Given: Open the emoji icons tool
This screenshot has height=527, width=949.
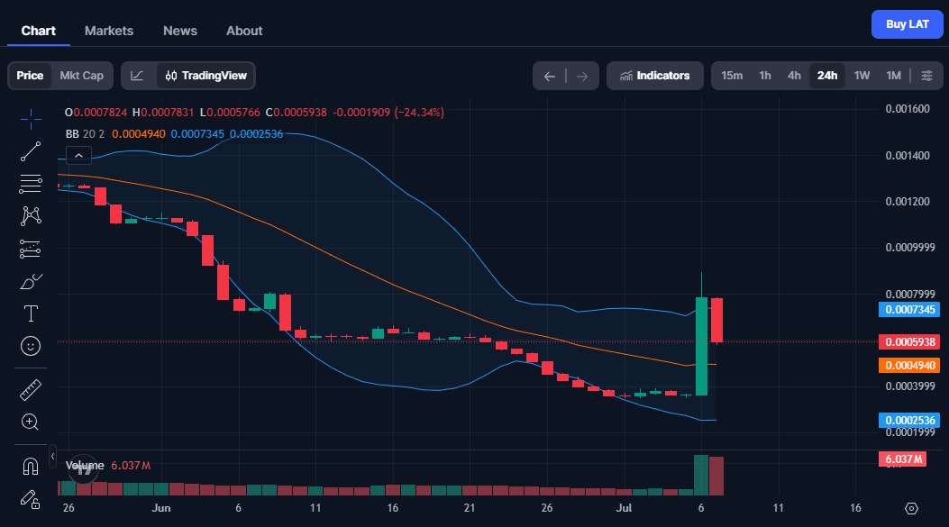Looking at the screenshot, I should 31,346.
